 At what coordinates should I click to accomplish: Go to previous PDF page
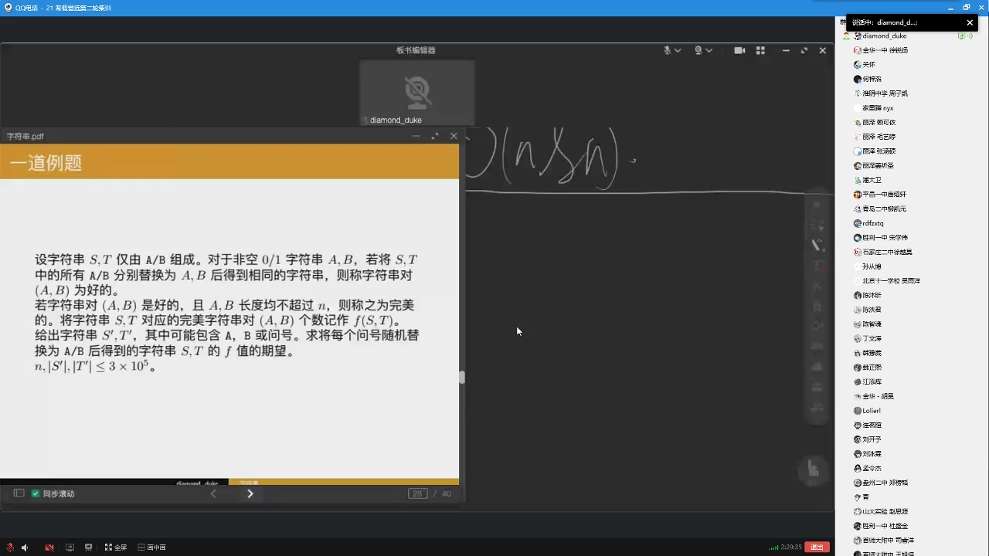pos(214,493)
